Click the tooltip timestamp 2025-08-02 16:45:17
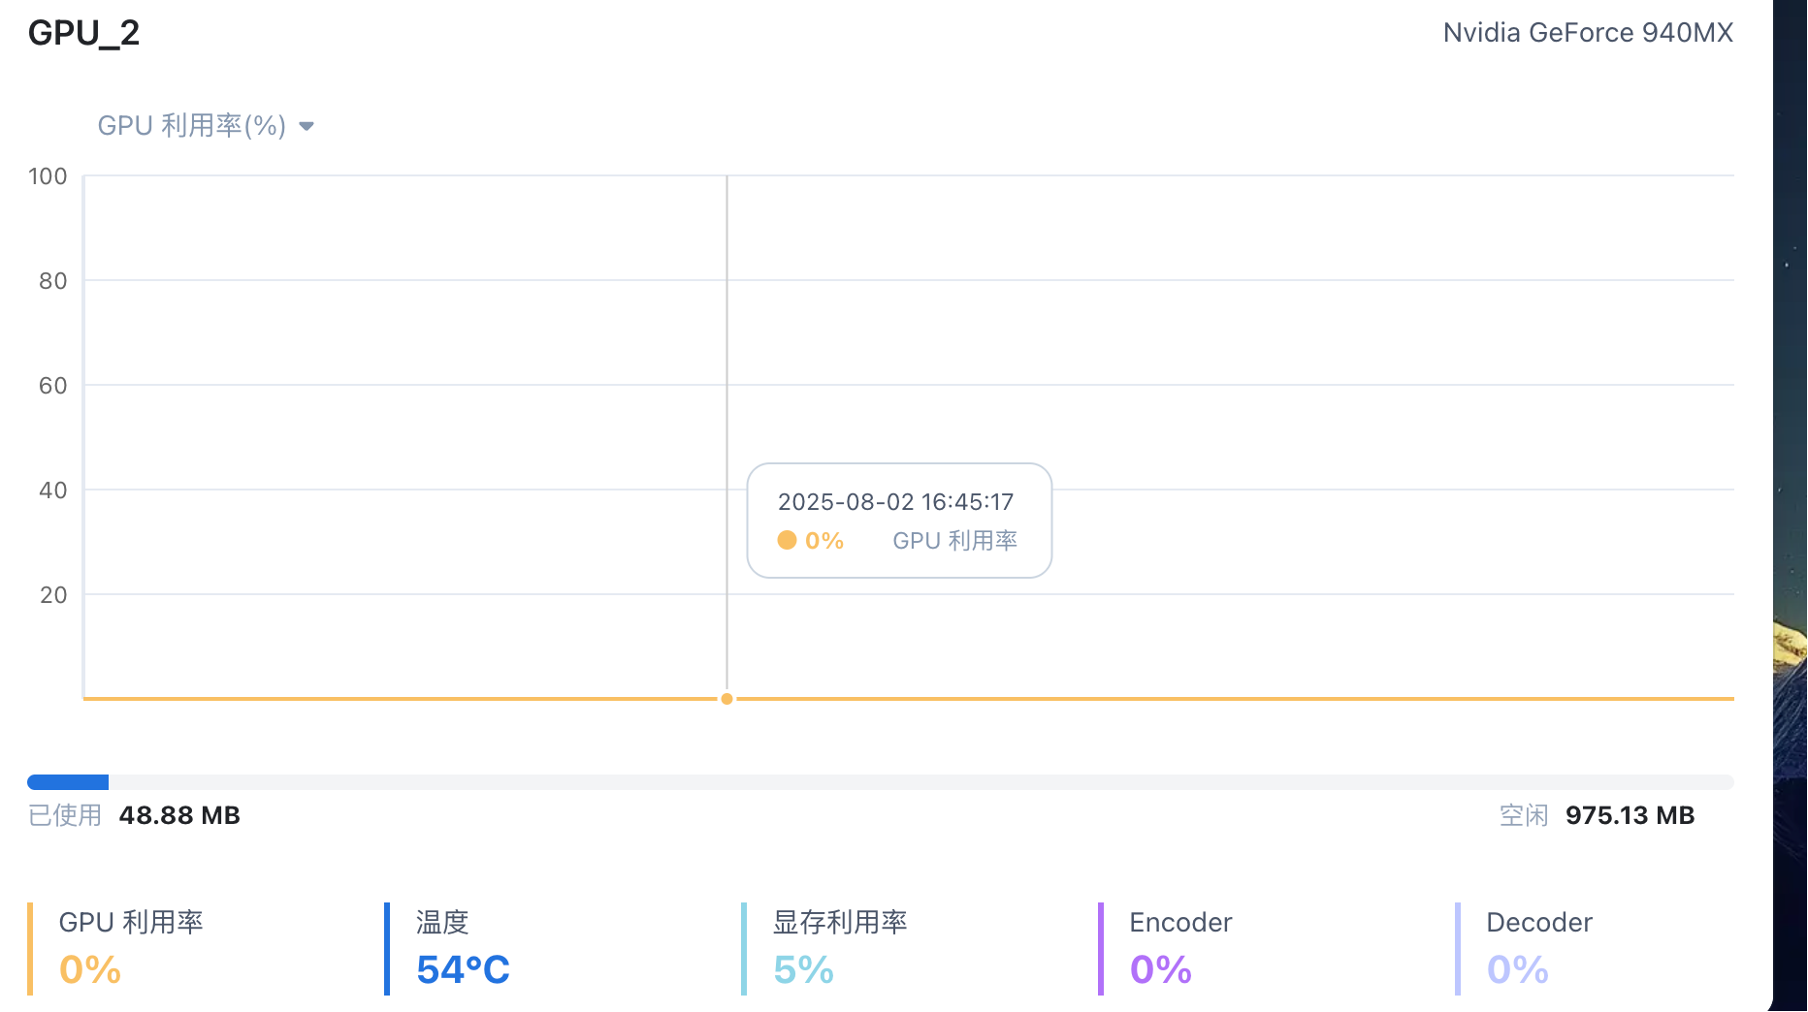 tap(895, 502)
